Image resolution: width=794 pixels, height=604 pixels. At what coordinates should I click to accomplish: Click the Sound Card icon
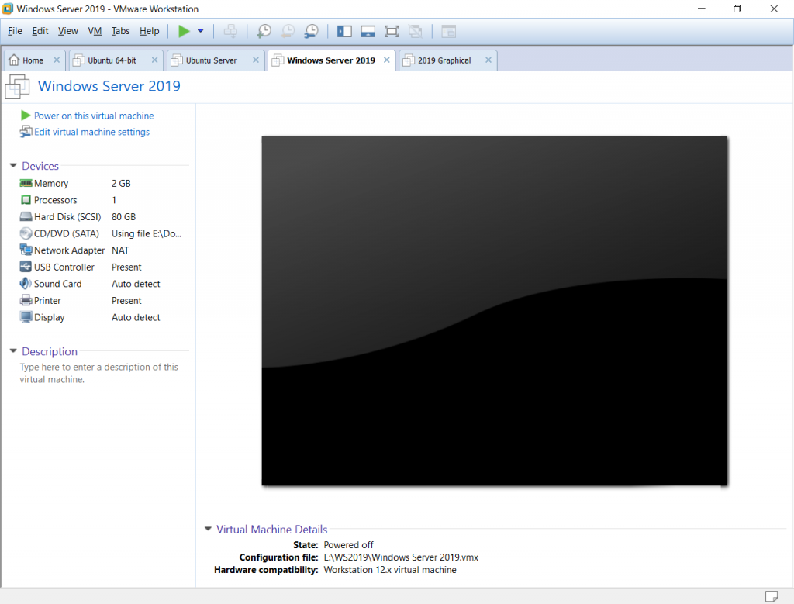tap(26, 284)
